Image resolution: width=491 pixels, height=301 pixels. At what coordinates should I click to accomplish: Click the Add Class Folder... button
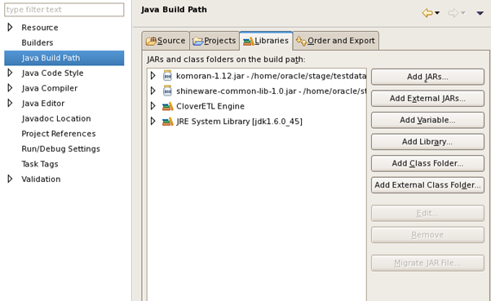pos(427,163)
